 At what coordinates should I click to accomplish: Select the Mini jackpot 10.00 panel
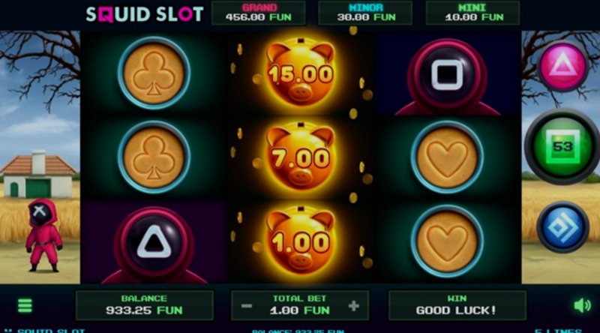coord(473,13)
